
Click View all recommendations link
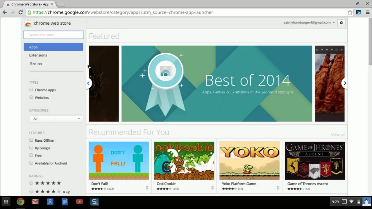(x=338, y=135)
